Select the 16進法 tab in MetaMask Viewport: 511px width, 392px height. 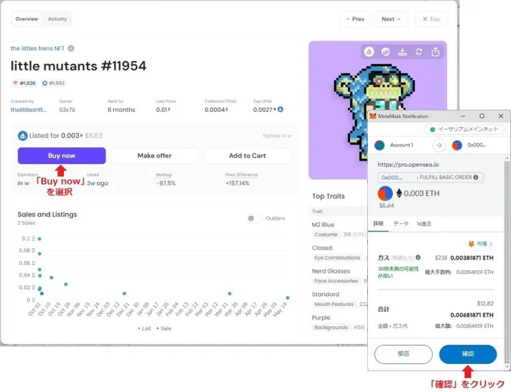click(x=424, y=224)
